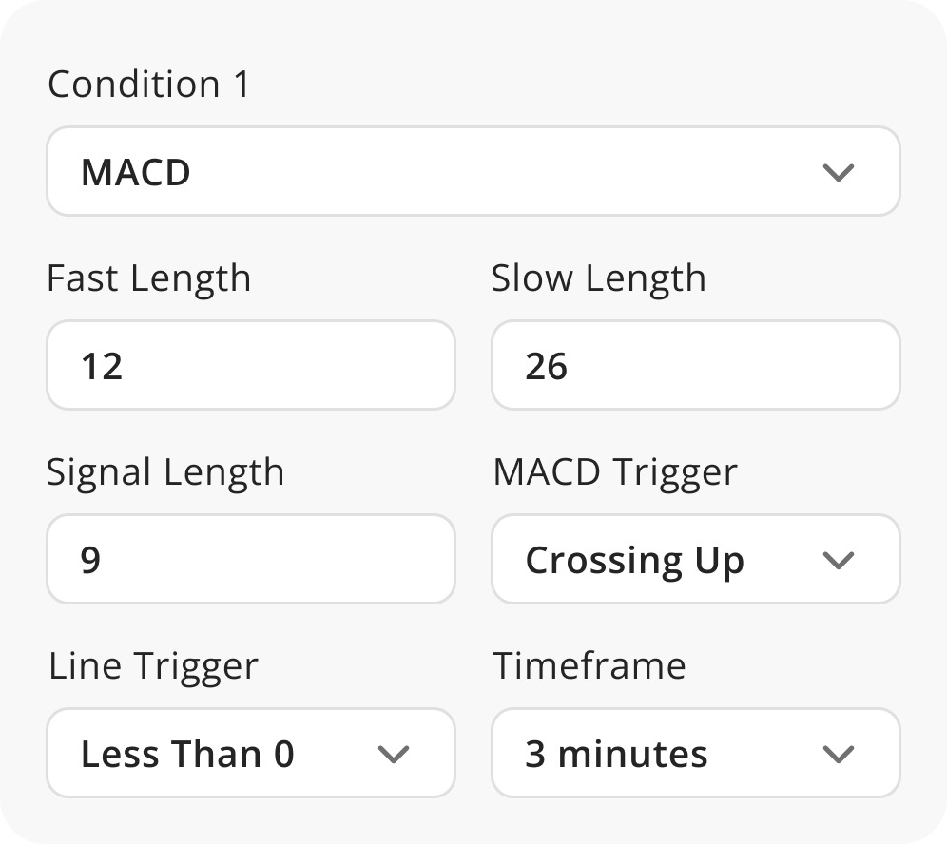The height and width of the screenshot is (844, 947).
Task: Click the Timeframe label text
Action: coord(589,666)
